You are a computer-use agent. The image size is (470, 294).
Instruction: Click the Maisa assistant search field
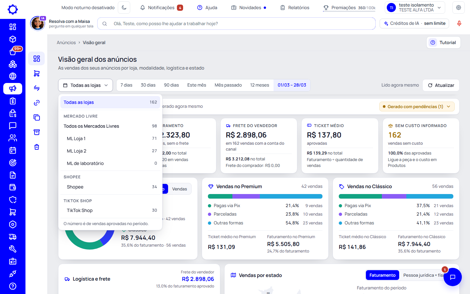(237, 24)
